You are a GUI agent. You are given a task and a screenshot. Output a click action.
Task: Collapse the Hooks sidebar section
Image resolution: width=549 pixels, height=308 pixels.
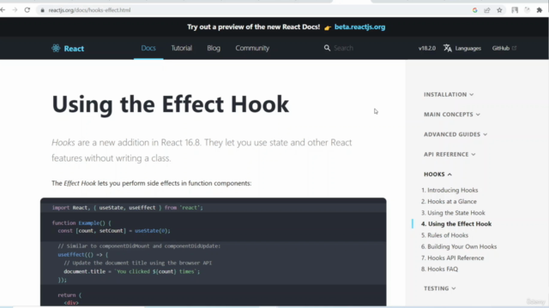coord(437,175)
